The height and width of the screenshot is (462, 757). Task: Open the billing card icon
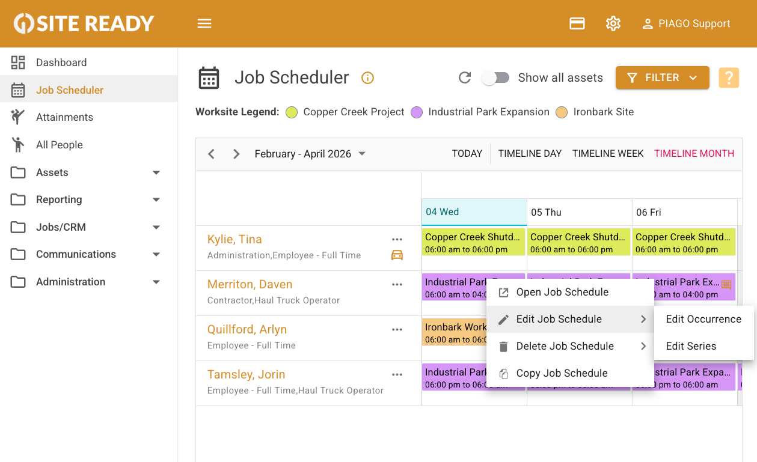pos(577,23)
